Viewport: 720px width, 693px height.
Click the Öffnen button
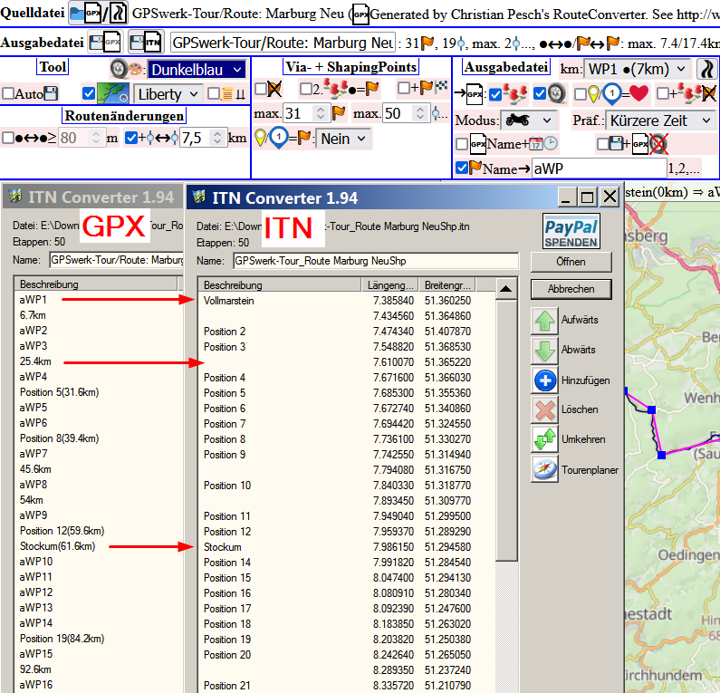click(571, 262)
